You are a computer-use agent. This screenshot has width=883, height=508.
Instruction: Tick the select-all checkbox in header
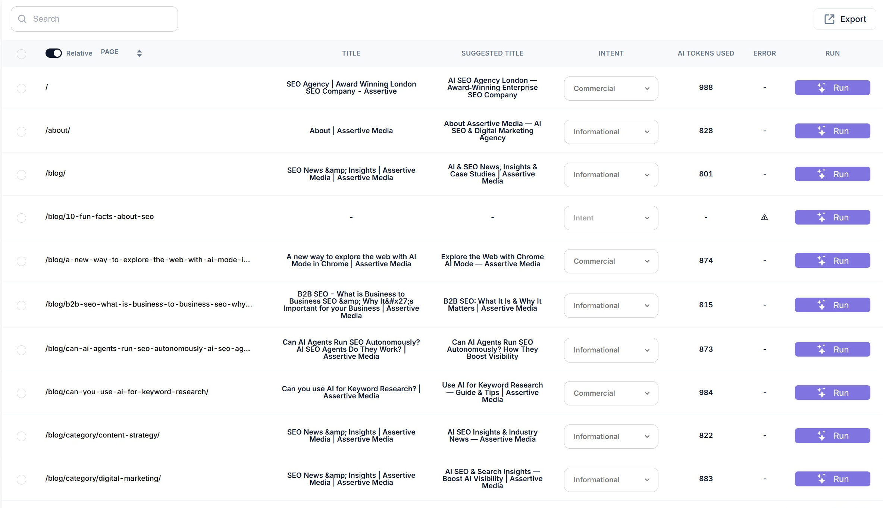coord(22,54)
